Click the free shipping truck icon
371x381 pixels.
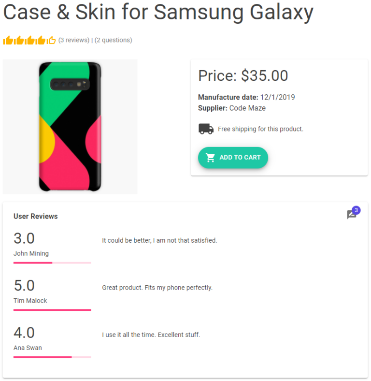[x=206, y=129]
